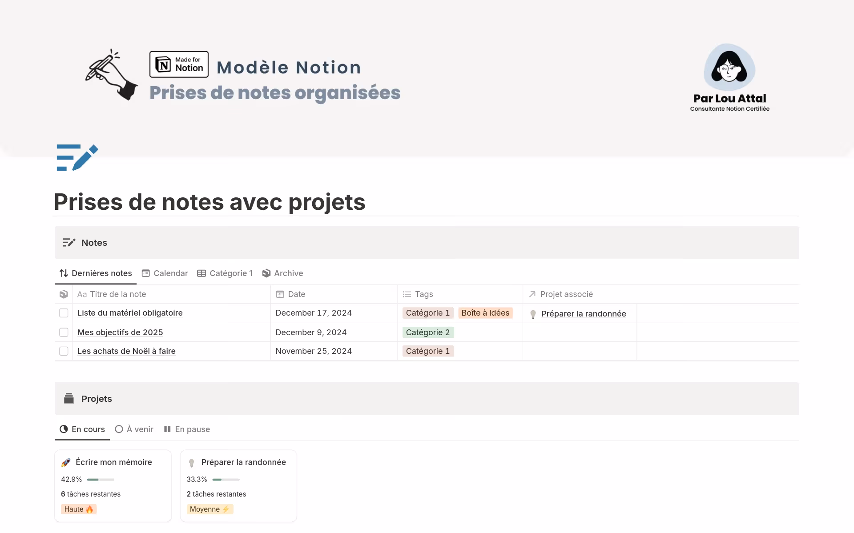Click the Lou Attal avatar illustration
854x533 pixels.
pyautogui.click(x=729, y=68)
